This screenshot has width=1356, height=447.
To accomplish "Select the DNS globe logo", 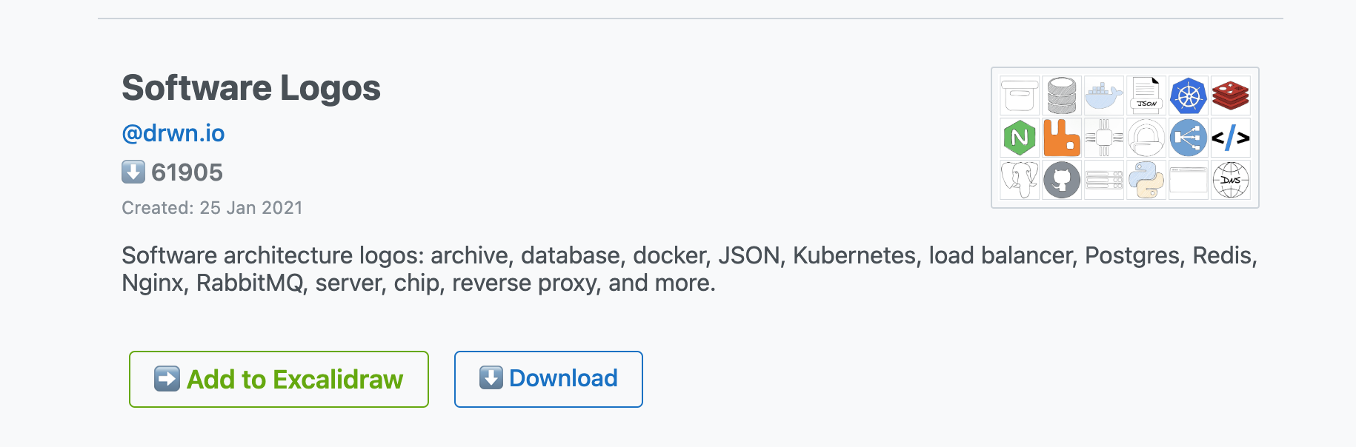I will point(1231,180).
